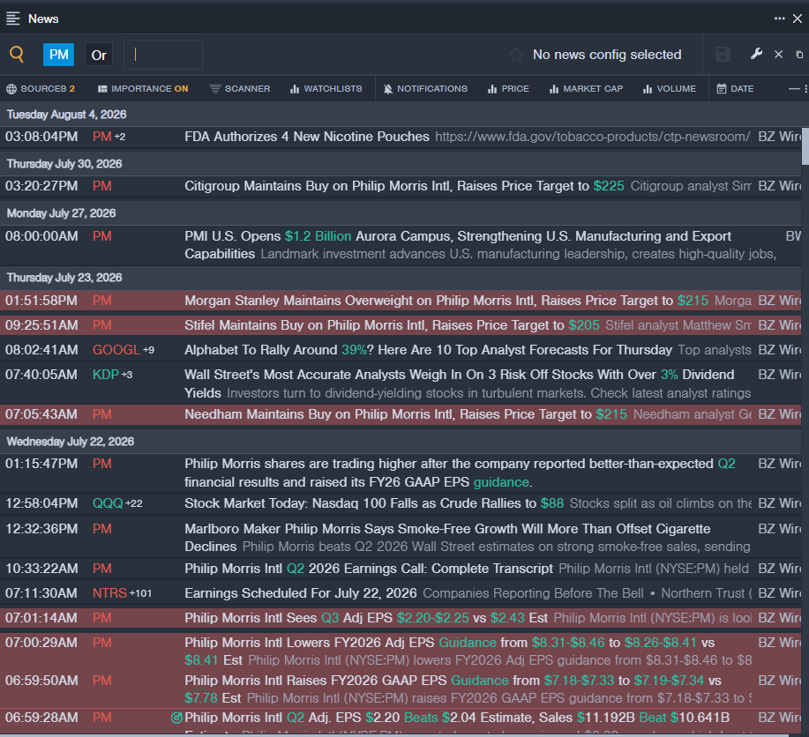Screen dimensions: 809x737
Task: Open Stock Market Today Nasdaq 100 Falls headline
Action: (x=374, y=503)
